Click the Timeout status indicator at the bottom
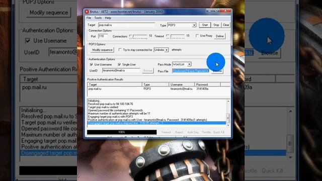The height and width of the screenshot is (181, 322). pyautogui.click(x=166, y=132)
